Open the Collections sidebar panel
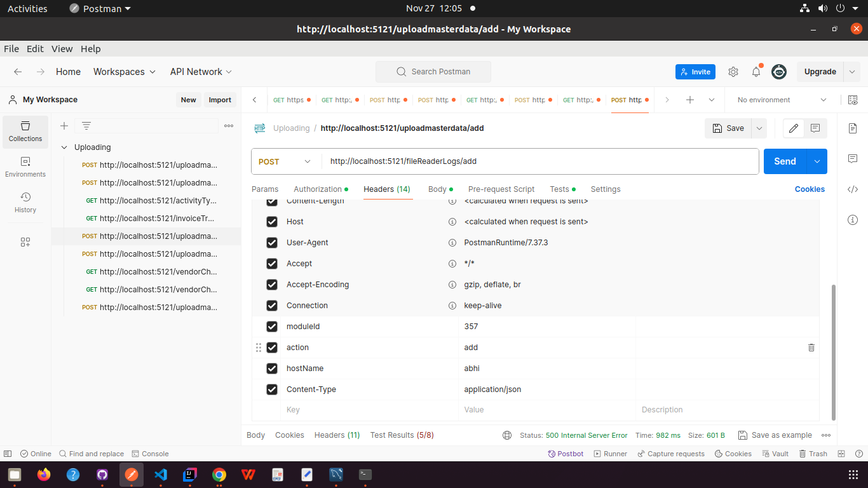 pos(25,131)
